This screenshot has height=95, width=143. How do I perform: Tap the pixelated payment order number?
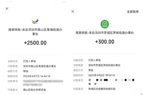pos(111,82)
